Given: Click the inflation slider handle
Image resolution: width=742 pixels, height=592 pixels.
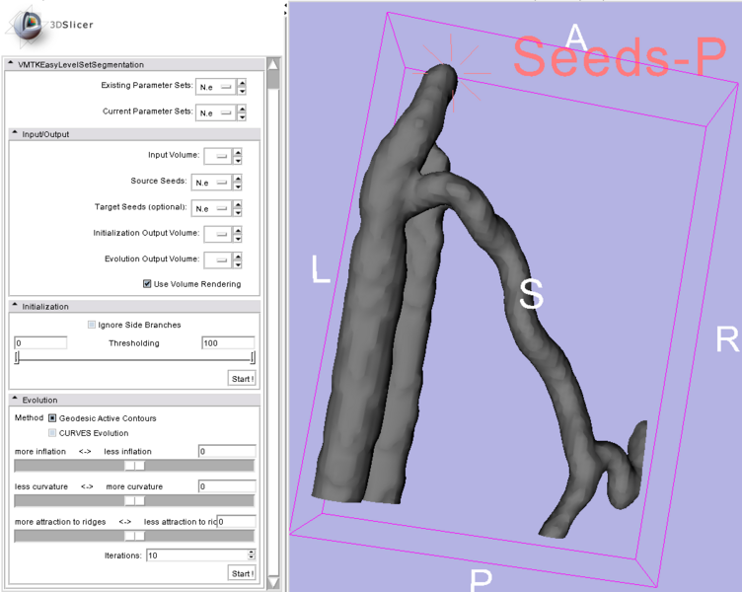Looking at the screenshot, I should [134, 466].
